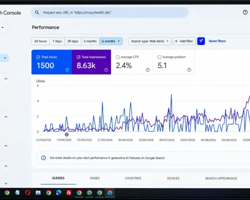250x200 pixels.
Task: Click the plus icon in Add filter
Action: coord(176,41)
